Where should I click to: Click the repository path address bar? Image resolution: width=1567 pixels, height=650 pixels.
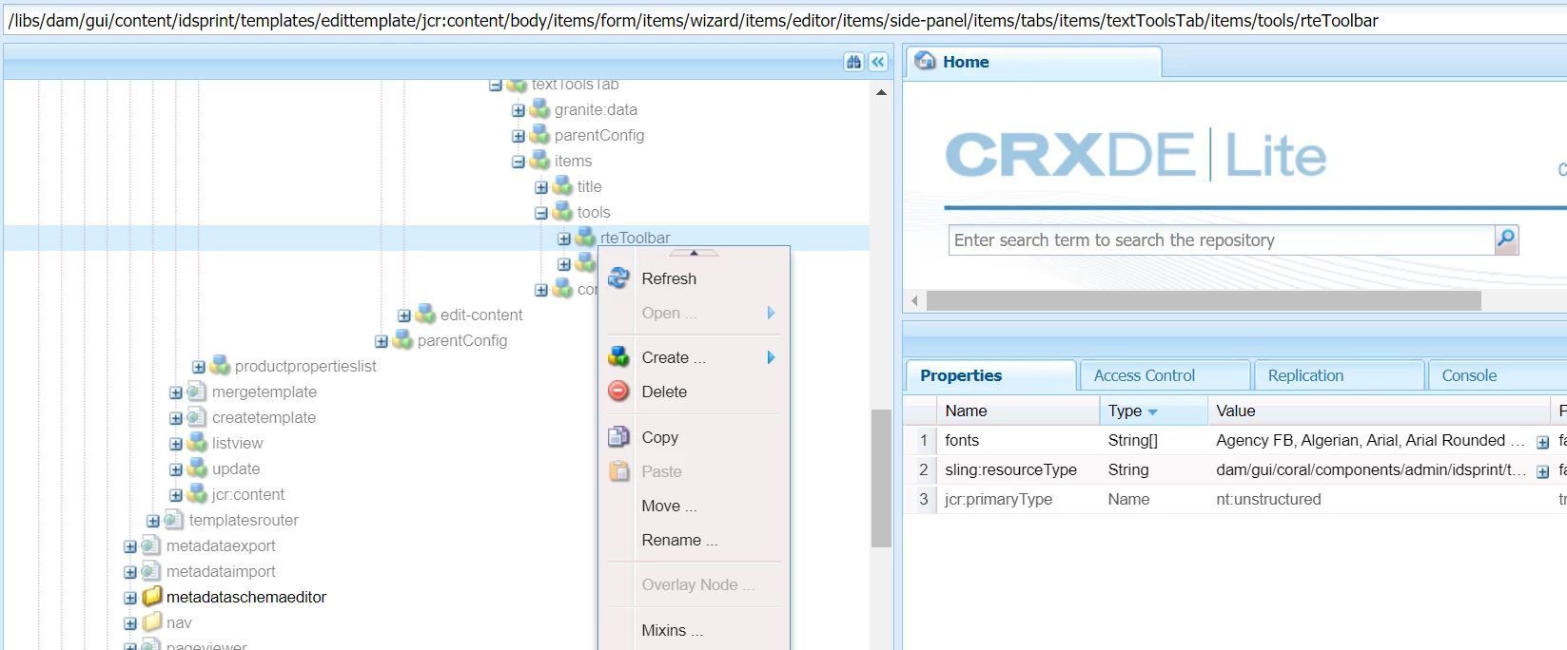(783, 20)
